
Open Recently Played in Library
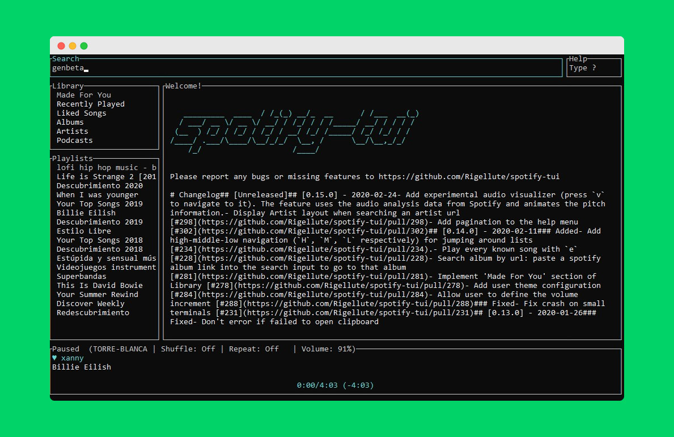tap(91, 104)
